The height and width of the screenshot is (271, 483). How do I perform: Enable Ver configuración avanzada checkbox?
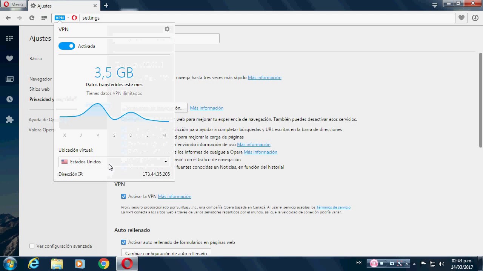[32, 246]
